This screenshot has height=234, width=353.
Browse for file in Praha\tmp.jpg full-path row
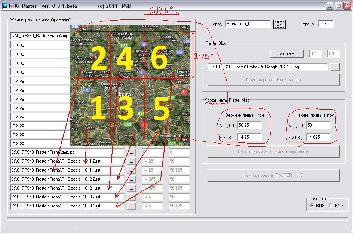(131, 153)
